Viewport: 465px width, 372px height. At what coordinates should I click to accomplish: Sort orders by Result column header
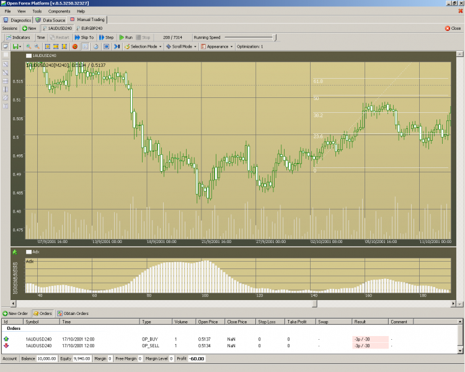click(370, 322)
